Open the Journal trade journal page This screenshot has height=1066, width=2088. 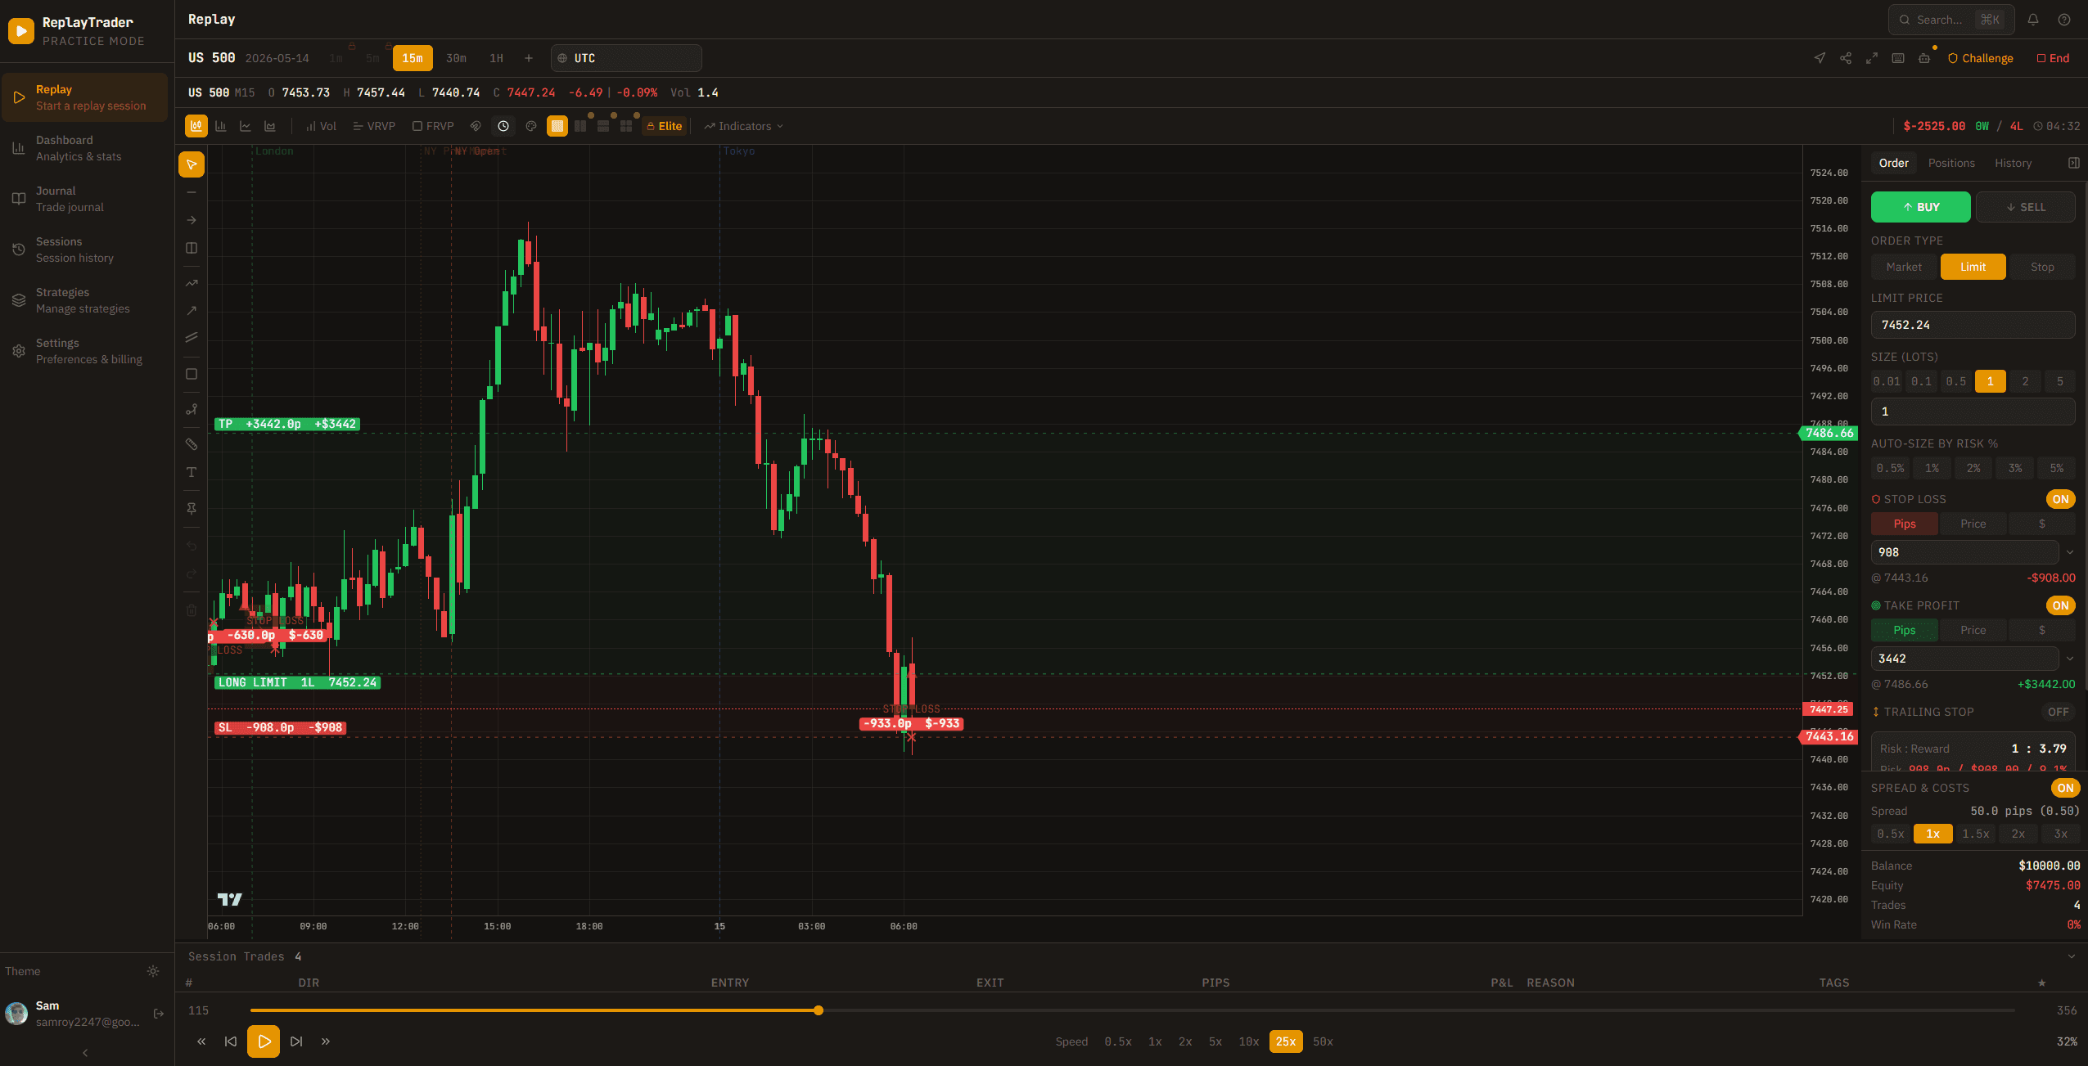click(x=85, y=199)
